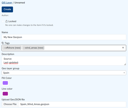Click the file name Spain_Wind_Areas.geojson
This screenshot has width=128, height=108.
pos(35,104)
